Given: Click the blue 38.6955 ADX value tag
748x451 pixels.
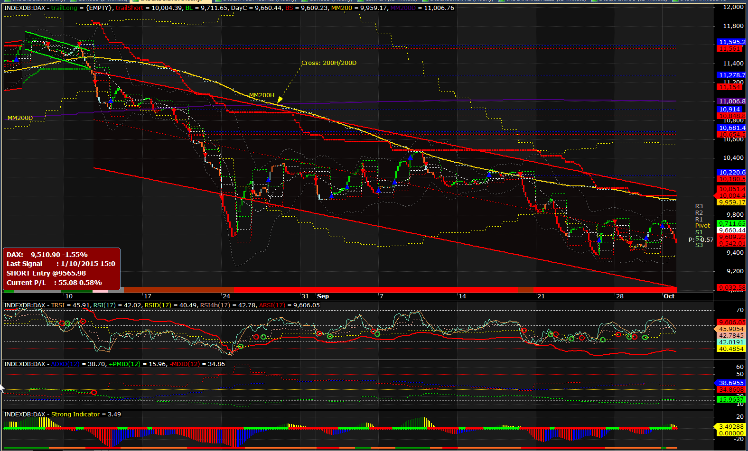Looking at the screenshot, I should click(x=731, y=383).
